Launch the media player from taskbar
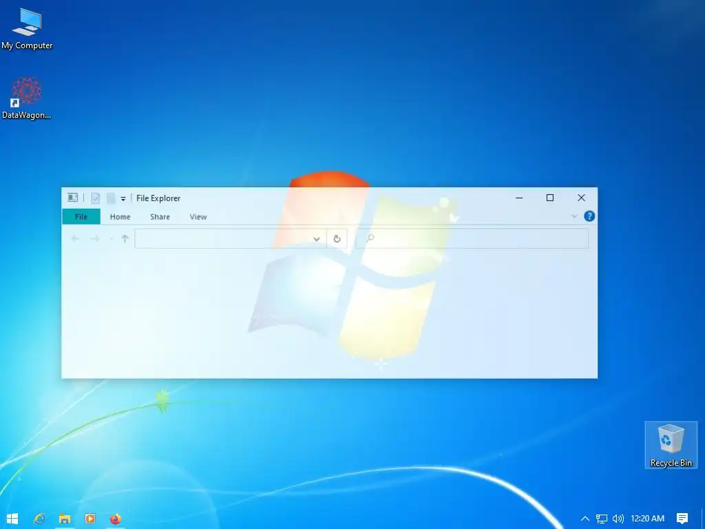705x529 pixels. [x=90, y=519]
